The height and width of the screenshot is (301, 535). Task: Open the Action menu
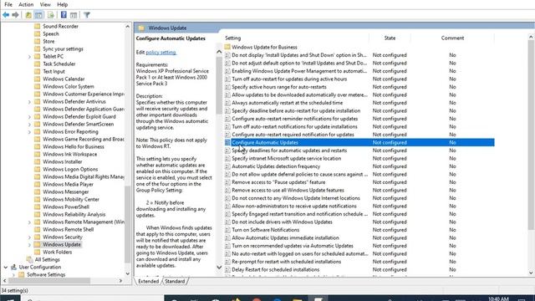pyautogui.click(x=26, y=4)
